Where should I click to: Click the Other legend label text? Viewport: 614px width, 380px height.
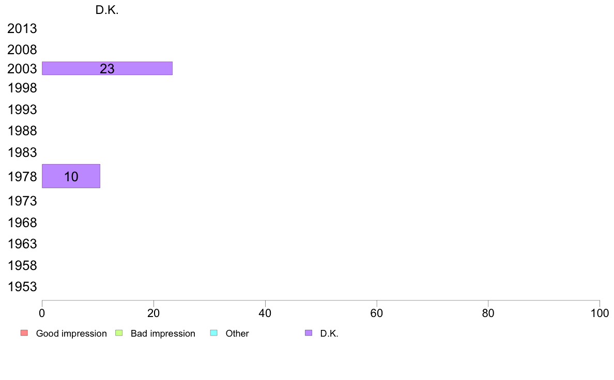(237, 334)
